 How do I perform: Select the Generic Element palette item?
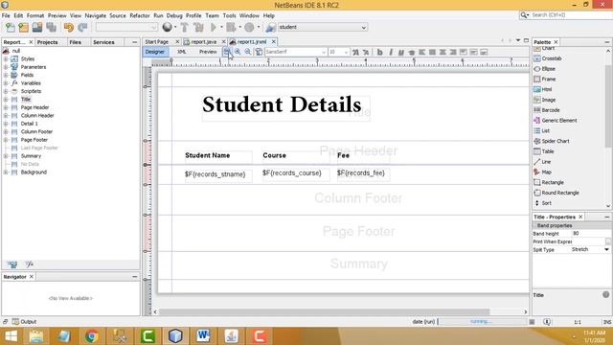coord(559,121)
